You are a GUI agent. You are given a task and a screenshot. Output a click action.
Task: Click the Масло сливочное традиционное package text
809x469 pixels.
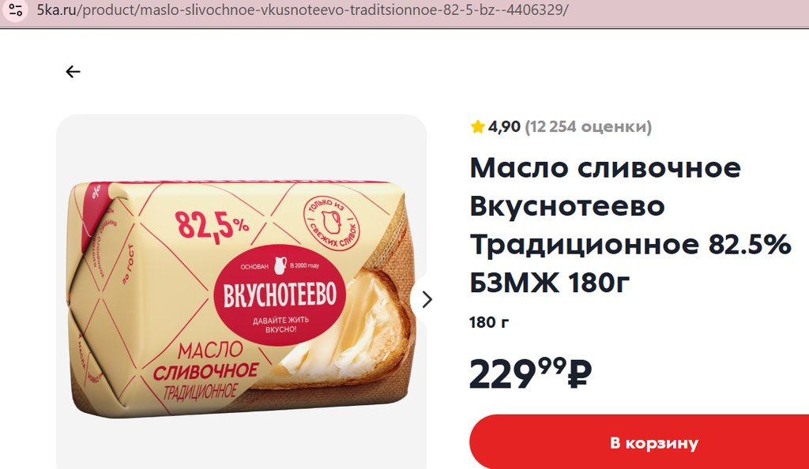pyautogui.click(x=205, y=370)
